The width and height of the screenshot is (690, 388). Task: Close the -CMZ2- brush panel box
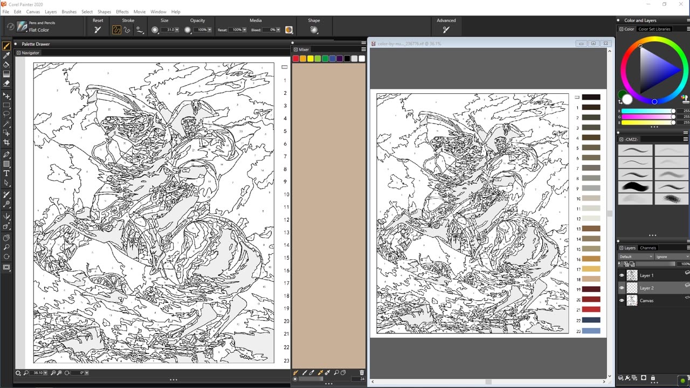point(620,139)
